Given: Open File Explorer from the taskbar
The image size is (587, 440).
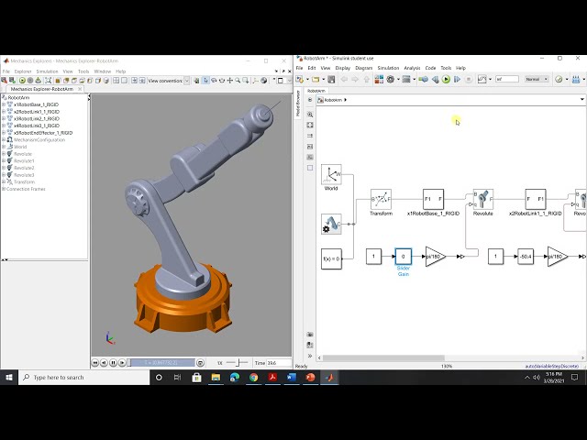Looking at the screenshot, I should 216,378.
